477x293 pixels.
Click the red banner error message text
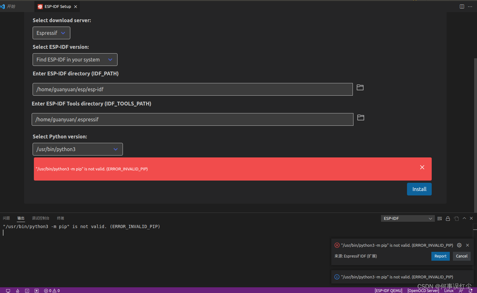(92, 169)
